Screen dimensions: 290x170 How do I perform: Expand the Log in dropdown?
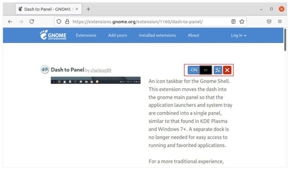click(239, 35)
